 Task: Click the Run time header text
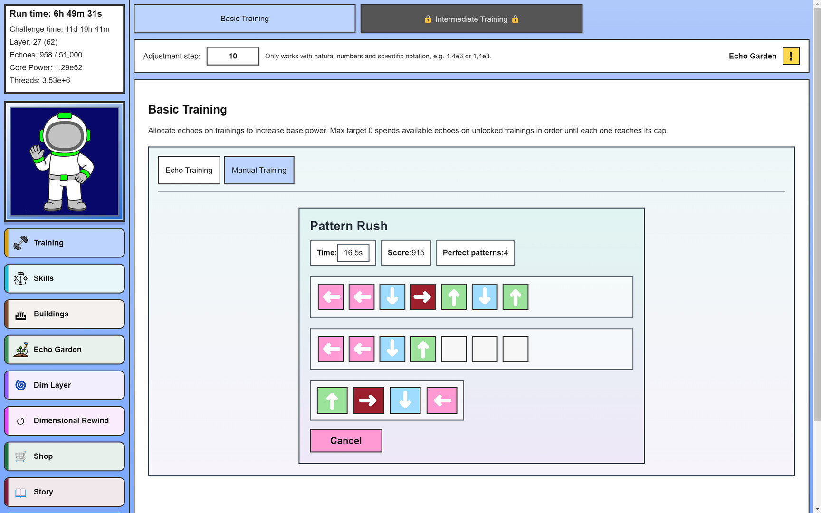pyautogui.click(x=56, y=14)
